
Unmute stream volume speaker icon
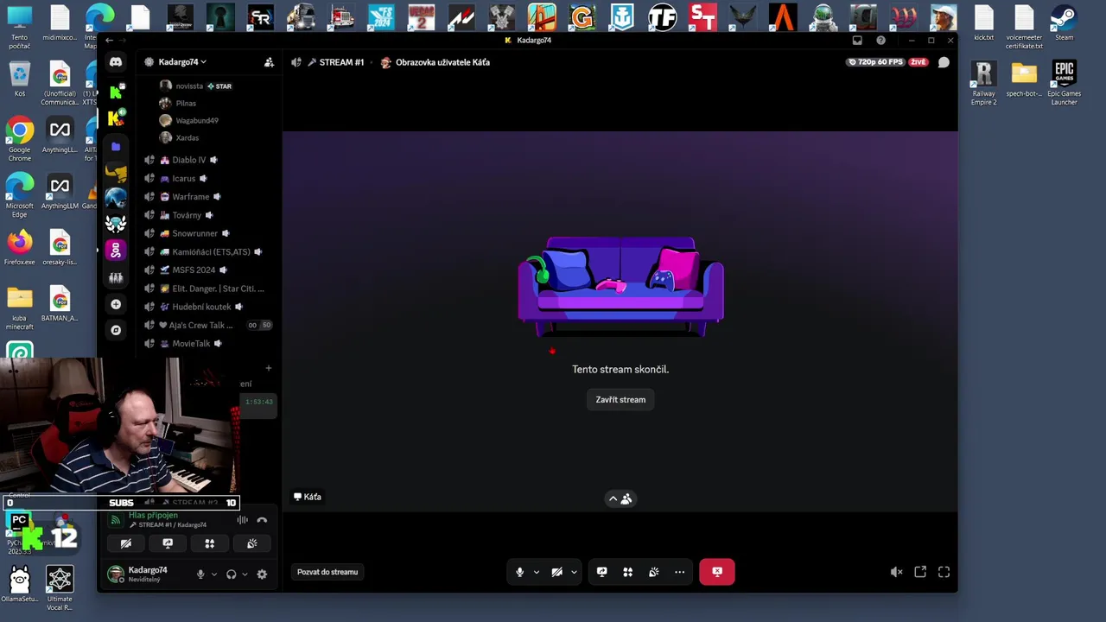(896, 572)
